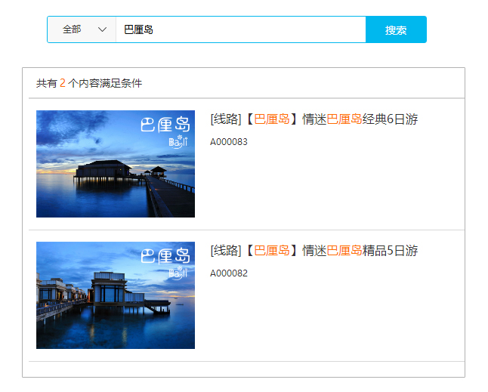Open the 精品5日游 result thumbnail image
488x392 pixels.
pyautogui.click(x=116, y=295)
